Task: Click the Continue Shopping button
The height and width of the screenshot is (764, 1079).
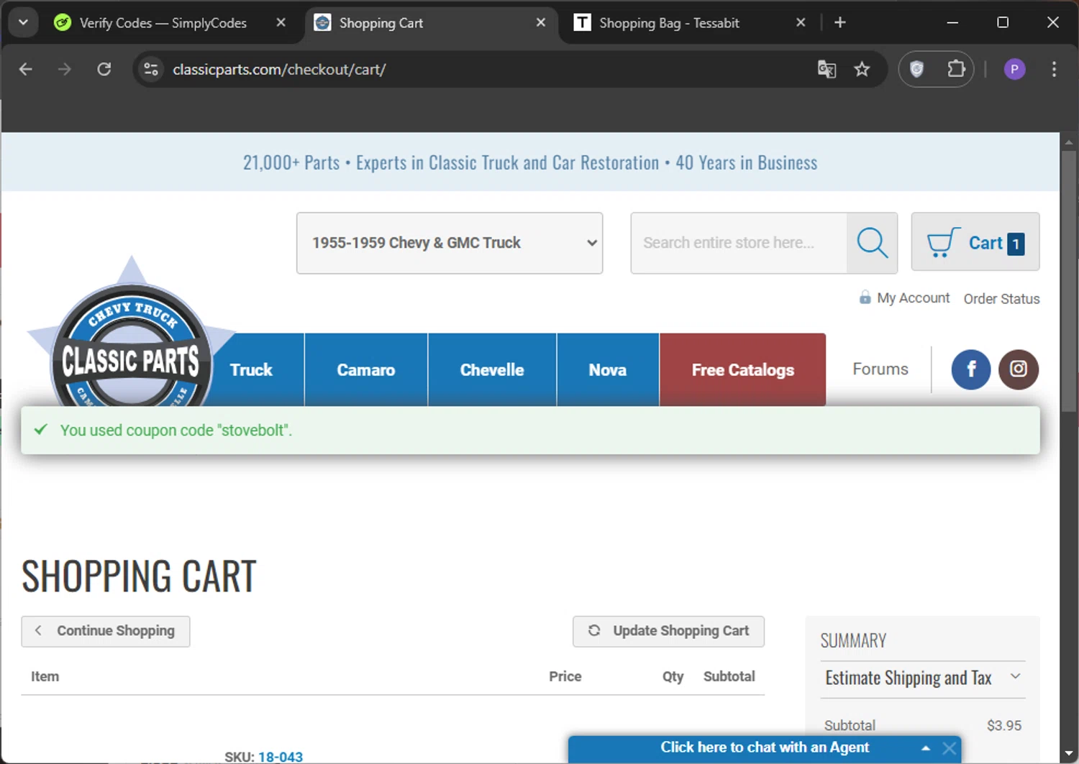Action: click(x=106, y=631)
